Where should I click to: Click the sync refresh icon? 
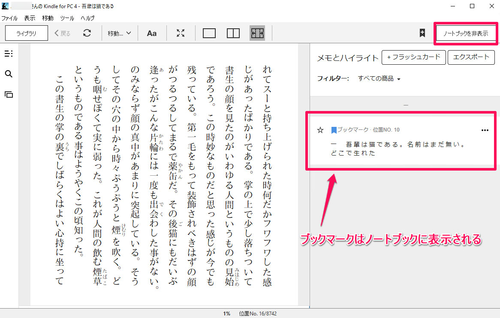(87, 33)
